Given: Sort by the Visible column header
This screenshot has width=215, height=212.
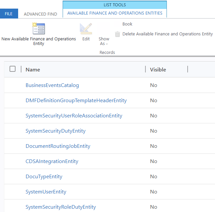Looking at the screenshot, I should coord(158,69).
